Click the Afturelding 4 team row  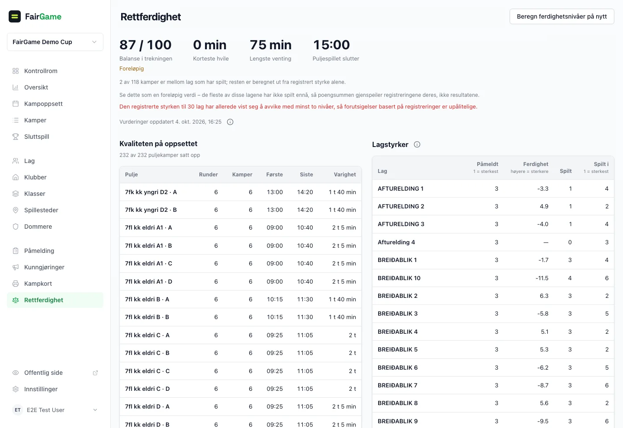(x=493, y=242)
